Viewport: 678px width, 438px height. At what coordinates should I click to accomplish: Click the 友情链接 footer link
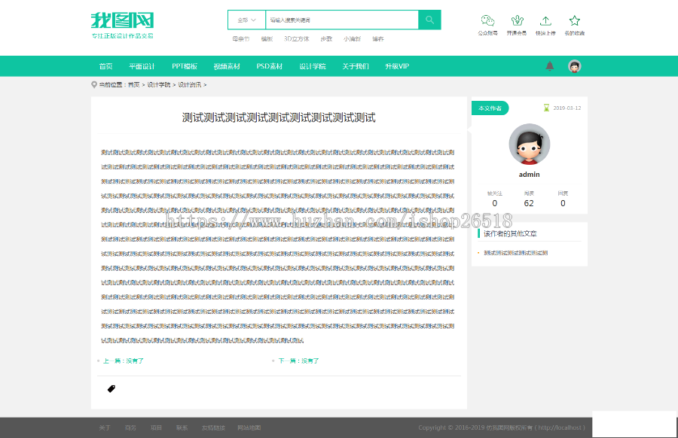(x=213, y=427)
